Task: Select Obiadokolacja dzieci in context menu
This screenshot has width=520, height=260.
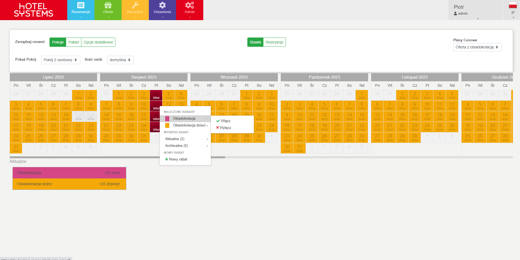Action: [x=189, y=125]
